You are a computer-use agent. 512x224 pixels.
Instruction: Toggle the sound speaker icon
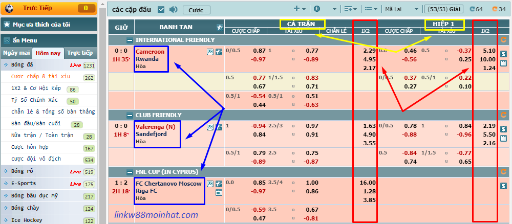173,10
